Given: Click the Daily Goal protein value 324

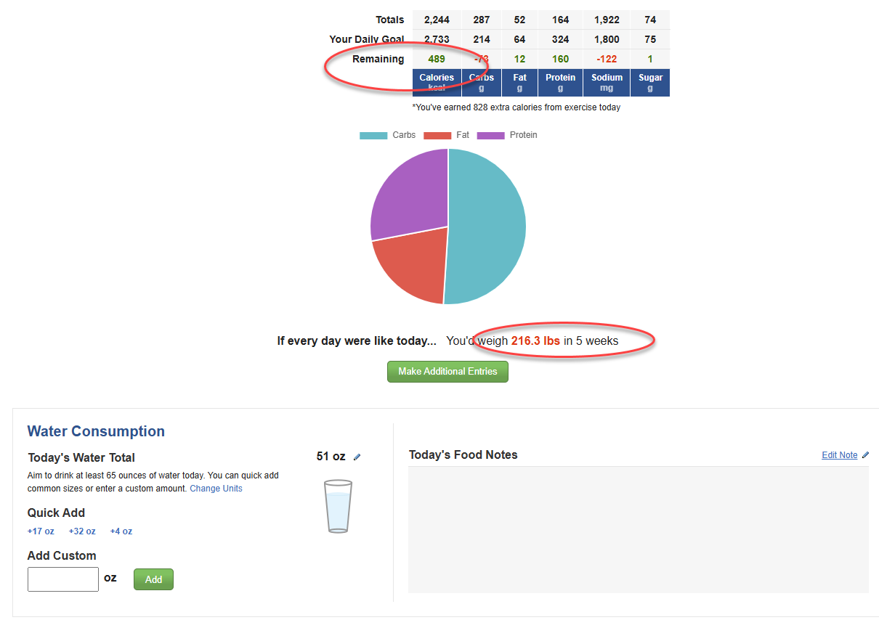Looking at the screenshot, I should point(560,39).
